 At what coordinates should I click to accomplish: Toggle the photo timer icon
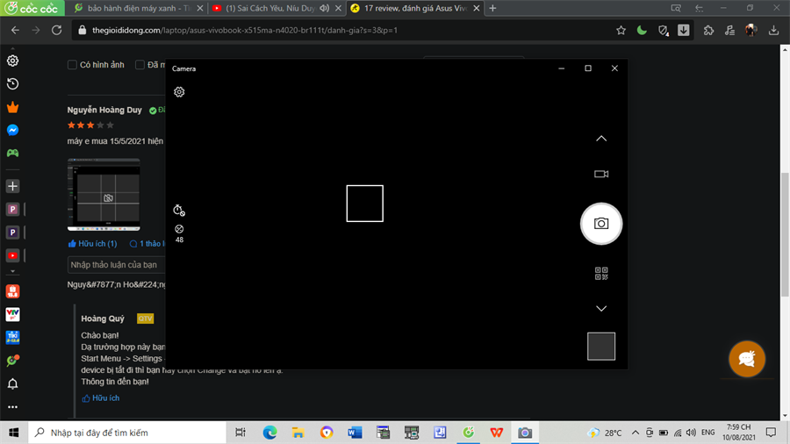(179, 211)
